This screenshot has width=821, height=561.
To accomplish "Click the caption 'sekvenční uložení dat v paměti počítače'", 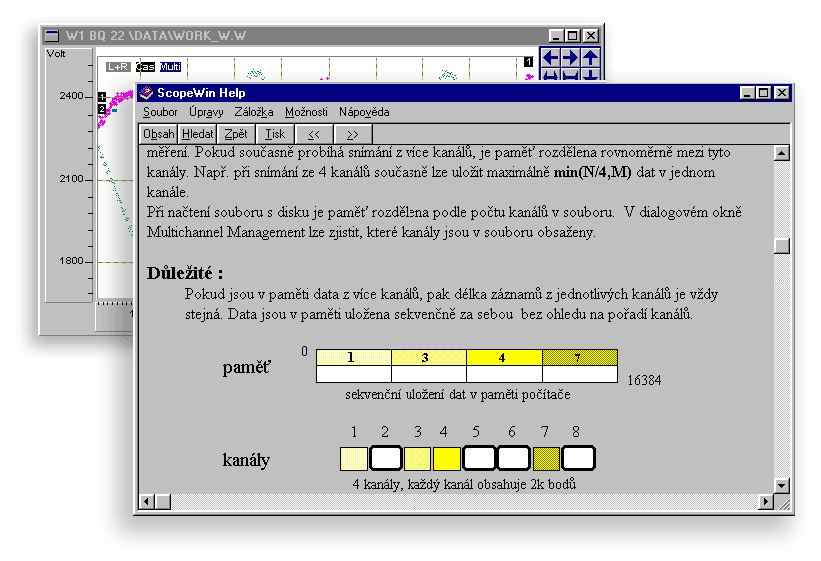I will [x=457, y=395].
